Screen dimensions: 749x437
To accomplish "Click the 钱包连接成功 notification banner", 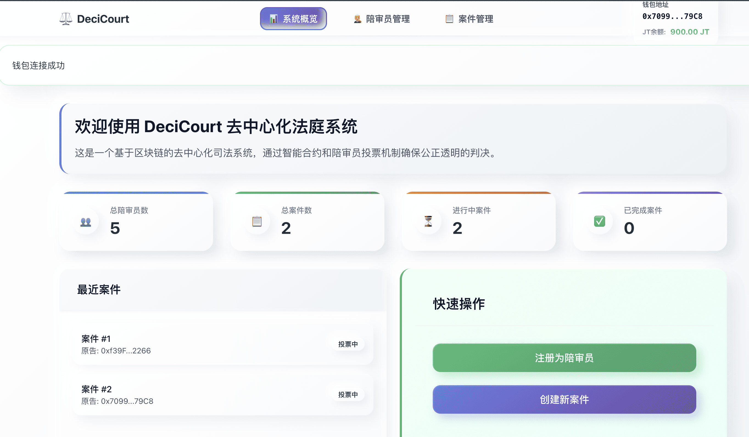I will [374, 65].
